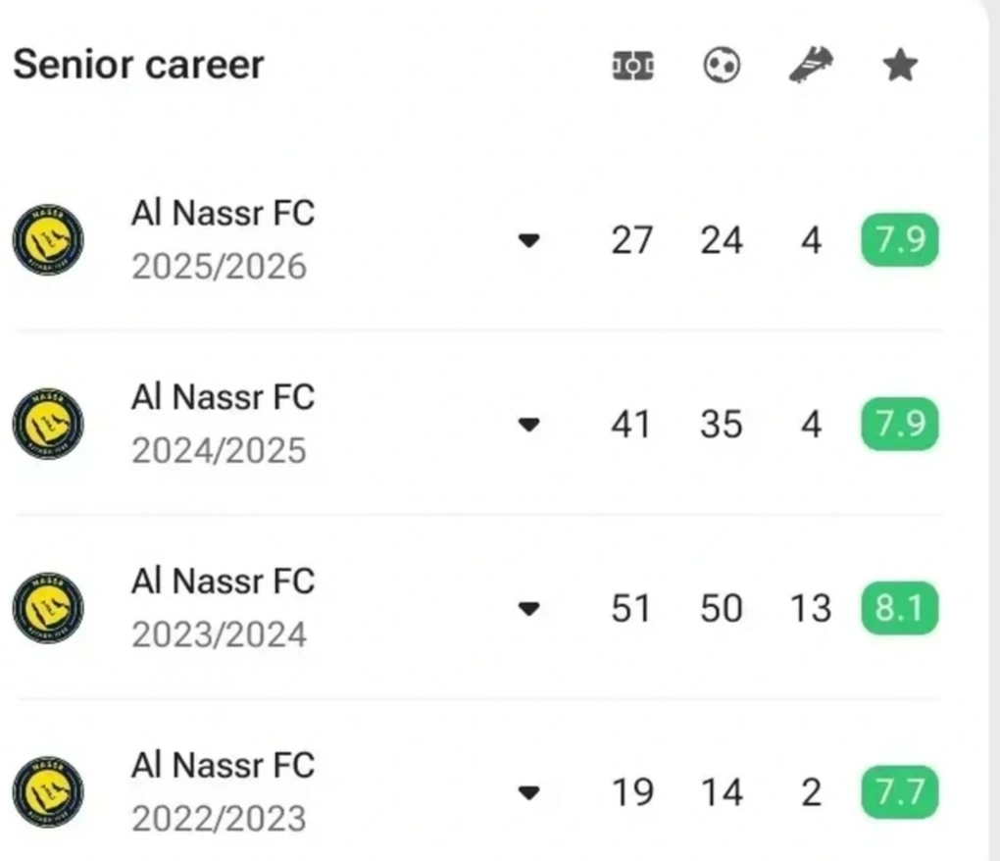Expand the 2025/2026 season dropdown arrow
The height and width of the screenshot is (861, 1000).
coord(529,241)
